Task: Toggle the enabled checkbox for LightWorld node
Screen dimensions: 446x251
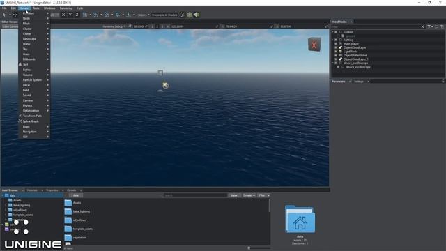Action: coord(336,52)
